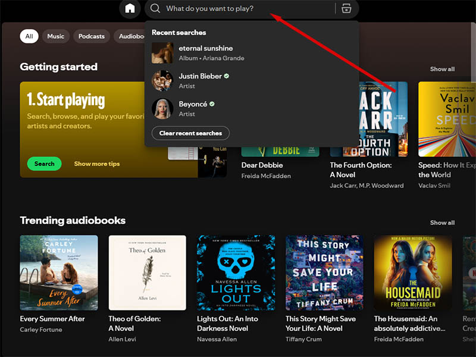
Task: Open Theo of Golden cover
Action: [x=148, y=273]
